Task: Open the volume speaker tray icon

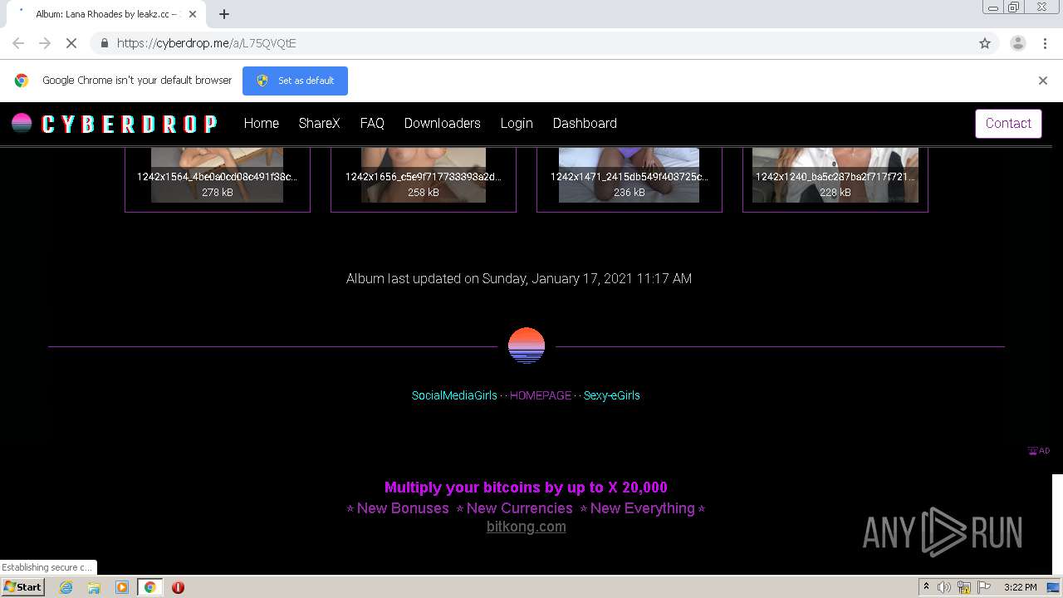Action: 943,587
